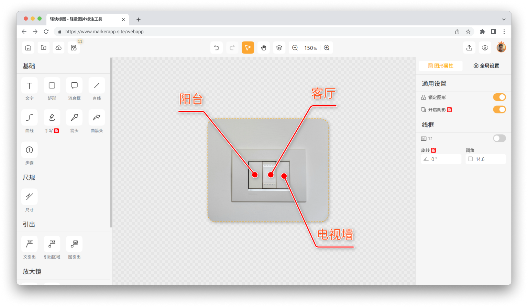Click the 圆角 corner radius field
The height and width of the screenshot is (307, 528).
pos(486,159)
